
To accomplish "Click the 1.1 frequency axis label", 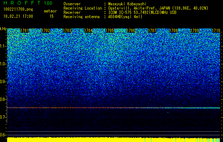I will pos(3,46).
